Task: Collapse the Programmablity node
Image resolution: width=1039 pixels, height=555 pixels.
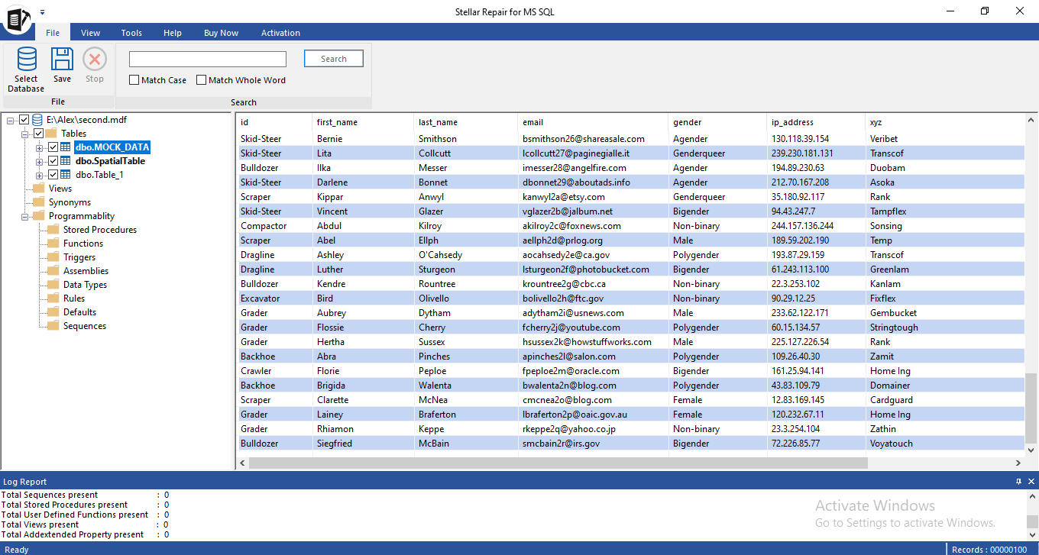Action: [25, 216]
